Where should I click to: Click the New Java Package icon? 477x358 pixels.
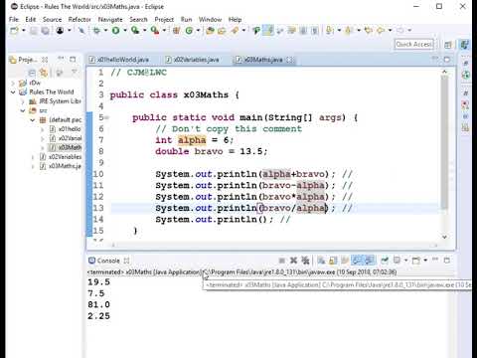176,31
